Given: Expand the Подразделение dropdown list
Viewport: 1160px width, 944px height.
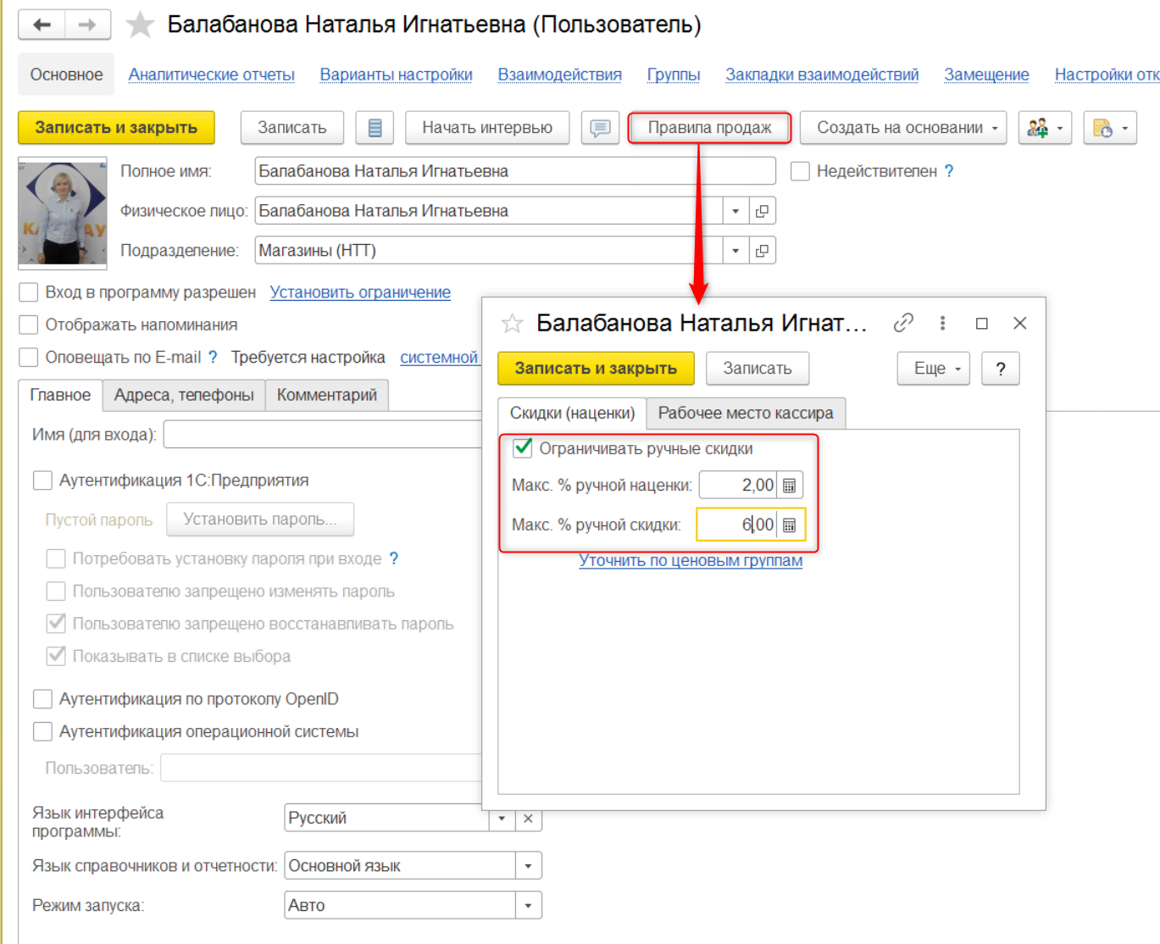Looking at the screenshot, I should click(x=735, y=251).
